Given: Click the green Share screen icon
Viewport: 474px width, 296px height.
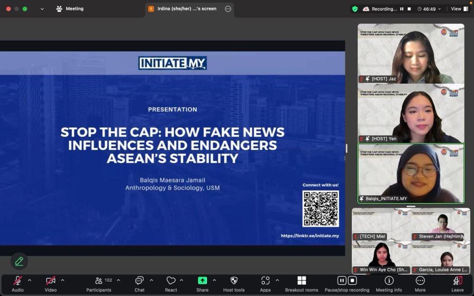Looking at the screenshot, I should click(x=202, y=281).
